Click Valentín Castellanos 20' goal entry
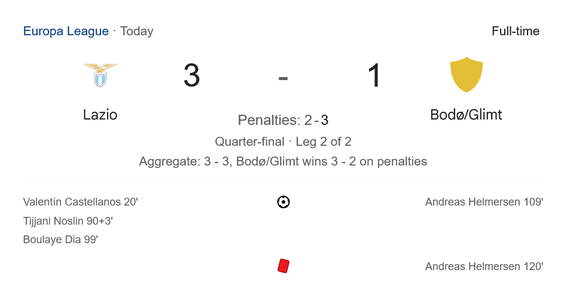567x291 pixels. [x=81, y=202]
